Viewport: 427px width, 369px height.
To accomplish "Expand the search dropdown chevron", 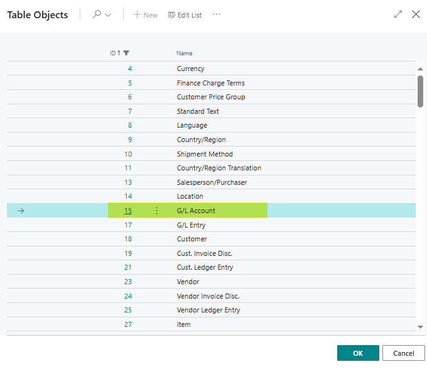I will tap(108, 15).
